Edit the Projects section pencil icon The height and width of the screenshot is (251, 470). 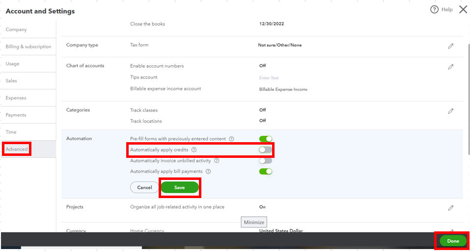[450, 208]
